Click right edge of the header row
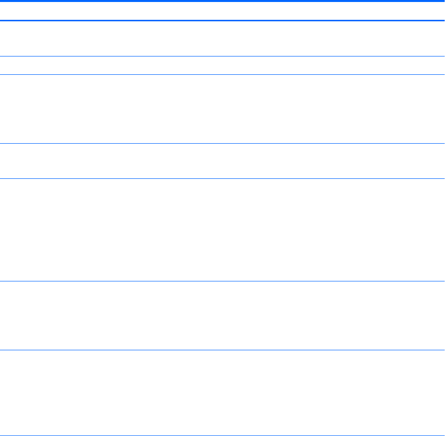Image resolution: width=445 pixels, height=436 pixels. (x=443, y=10)
